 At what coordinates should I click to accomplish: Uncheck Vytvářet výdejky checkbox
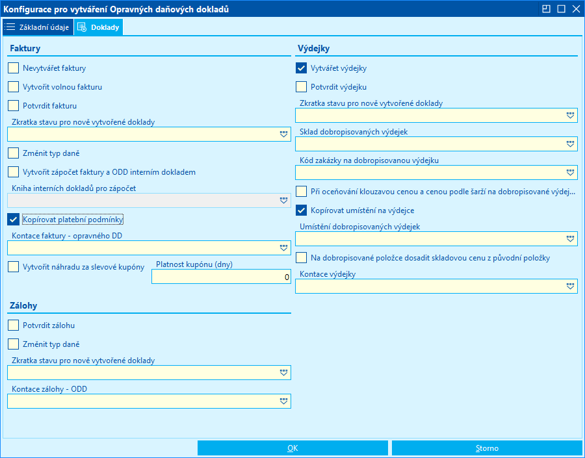point(301,68)
